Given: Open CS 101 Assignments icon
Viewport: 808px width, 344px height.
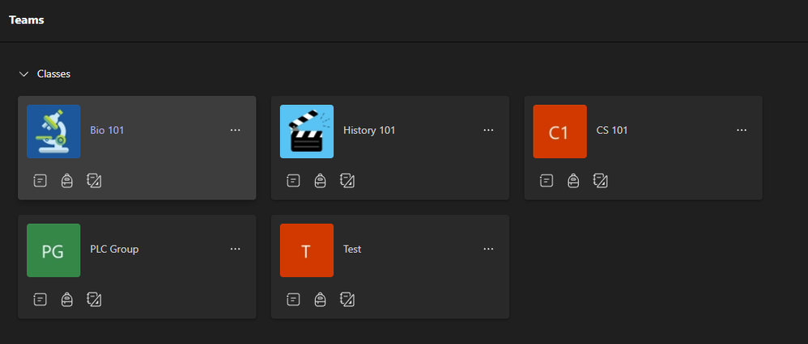Looking at the screenshot, I should click(546, 181).
